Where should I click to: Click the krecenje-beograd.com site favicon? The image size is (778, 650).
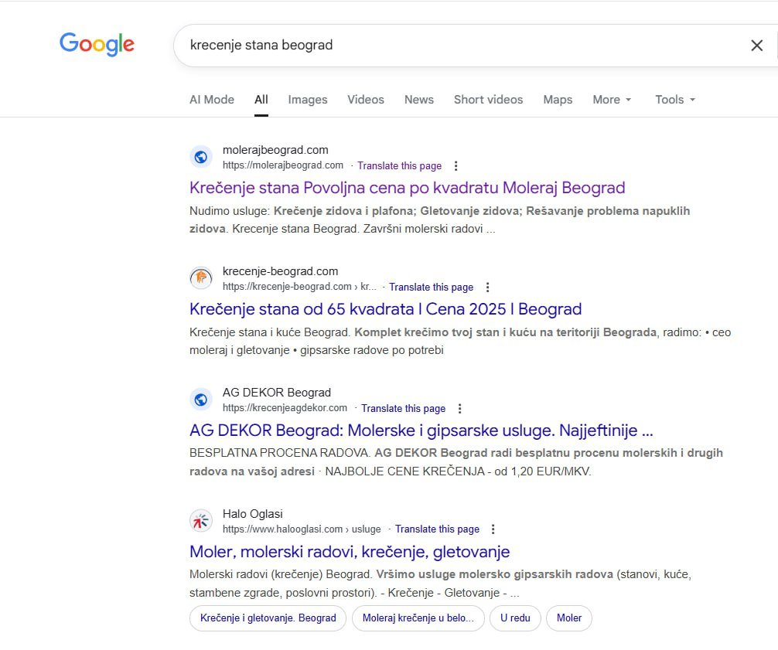click(201, 278)
